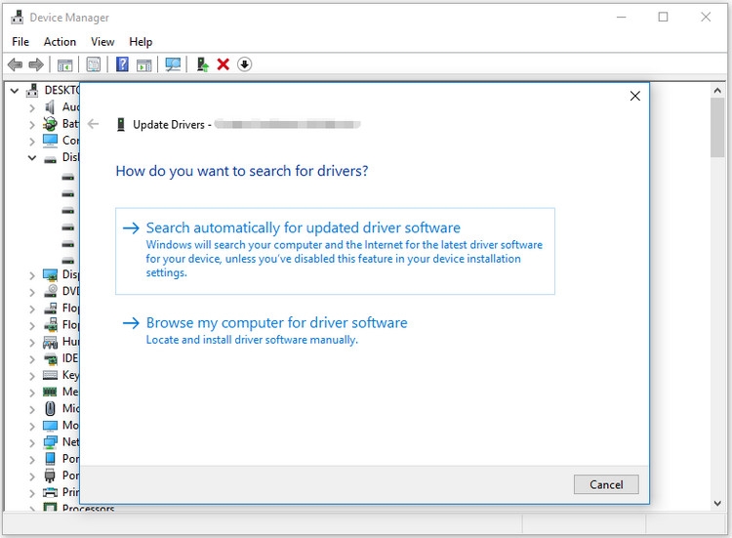Open the File menu
Image resolution: width=732 pixels, height=538 pixels.
click(20, 42)
